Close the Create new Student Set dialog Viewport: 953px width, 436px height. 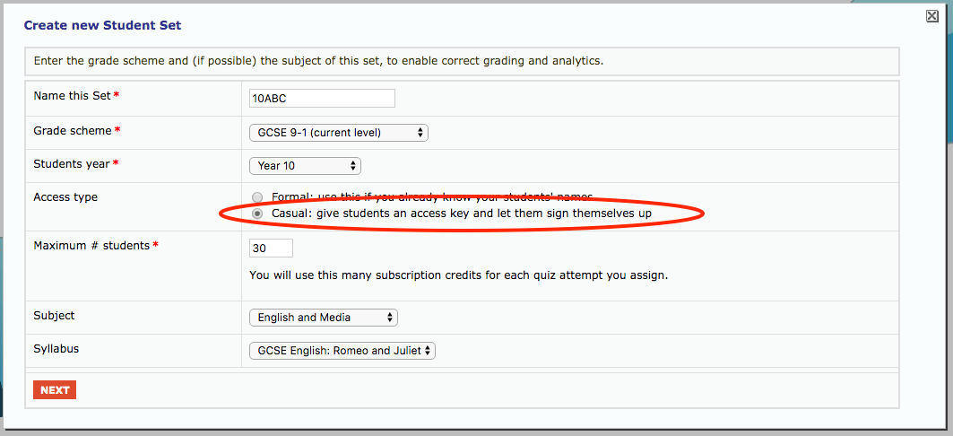pyautogui.click(x=932, y=16)
